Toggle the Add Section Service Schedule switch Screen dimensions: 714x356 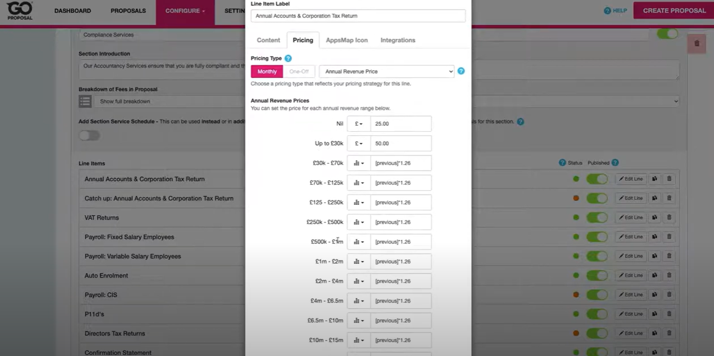[89, 136]
